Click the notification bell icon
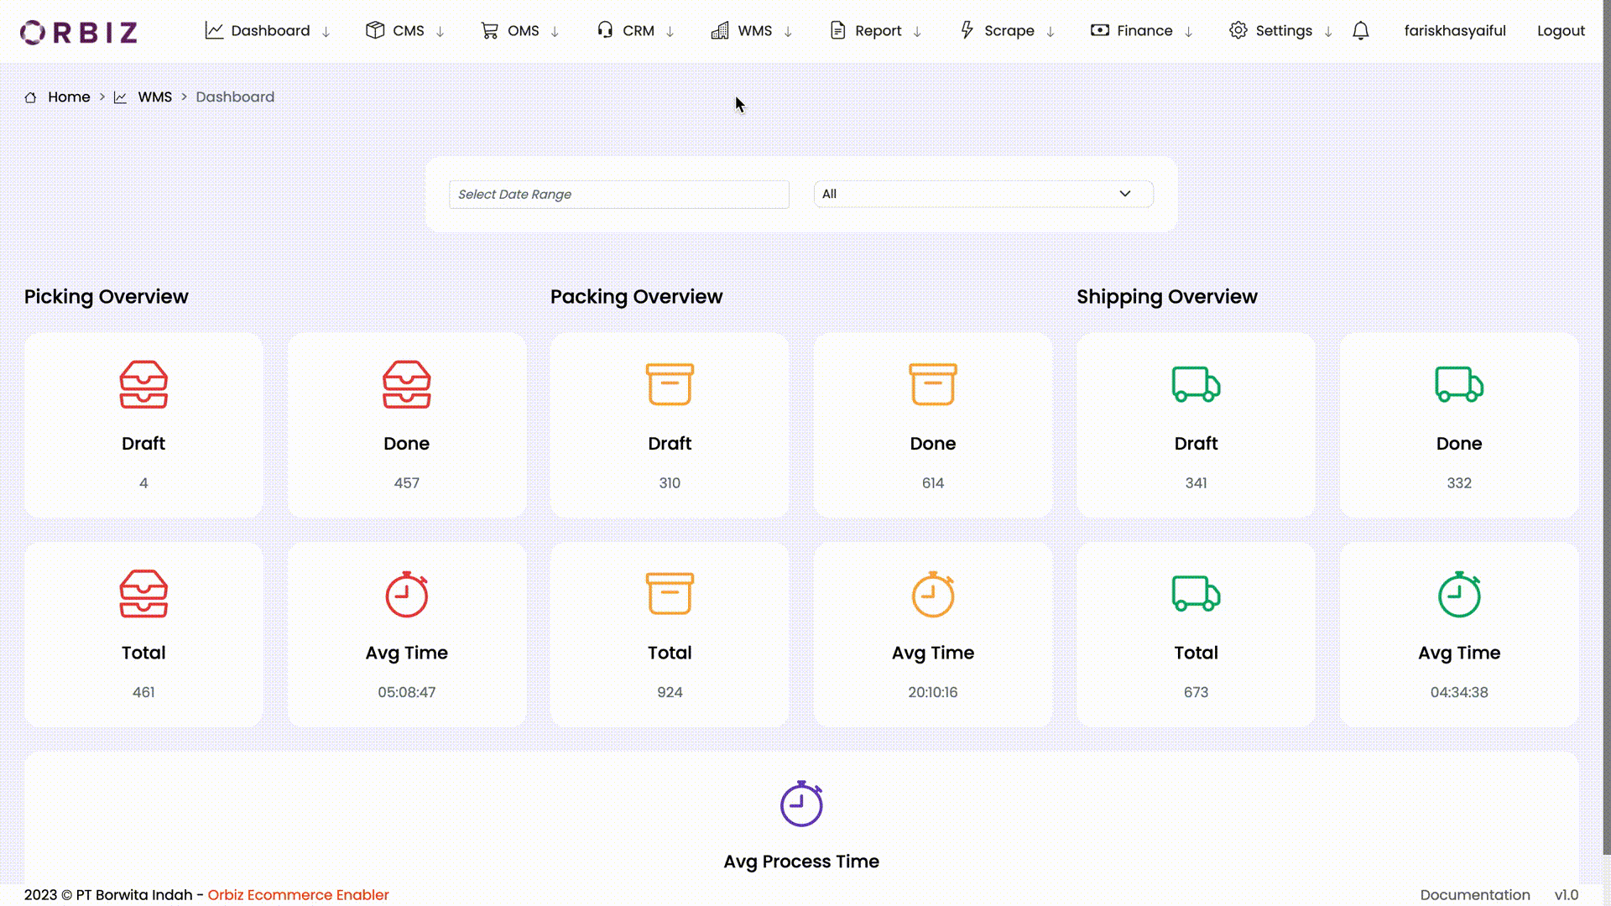The image size is (1611, 906). pos(1361,30)
